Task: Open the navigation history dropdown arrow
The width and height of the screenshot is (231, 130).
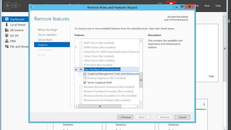Action: [x=20, y=6]
